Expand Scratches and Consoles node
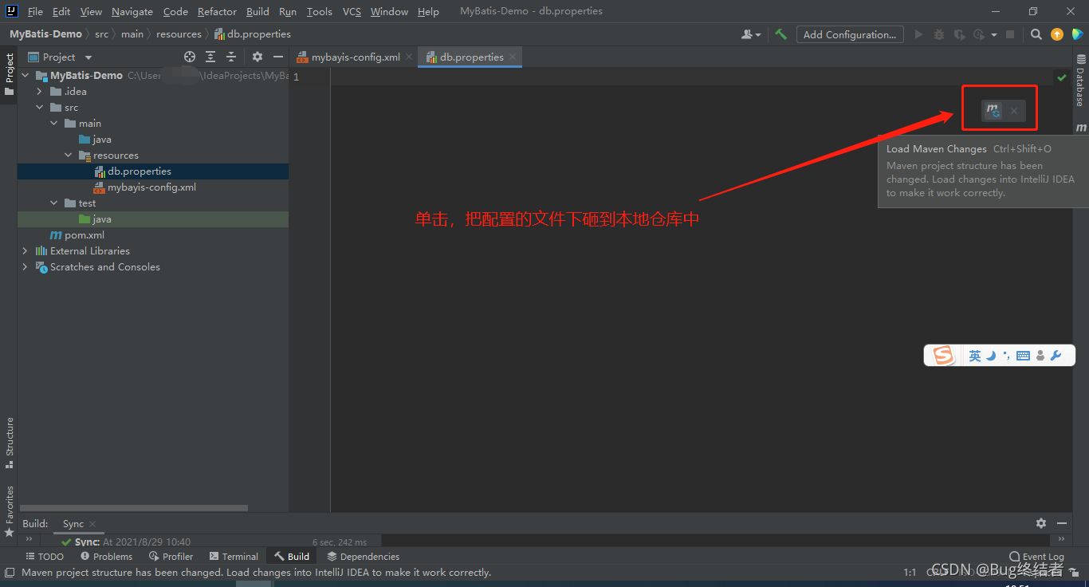Image resolution: width=1089 pixels, height=587 pixels. point(25,267)
